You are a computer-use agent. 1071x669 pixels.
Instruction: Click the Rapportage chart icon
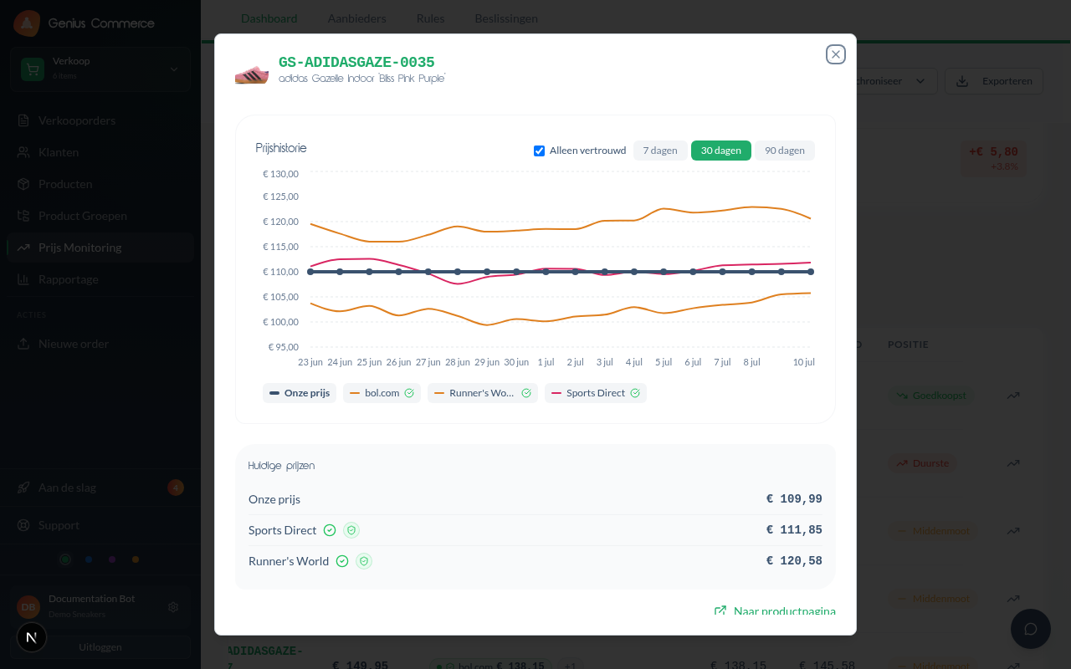pos(23,279)
